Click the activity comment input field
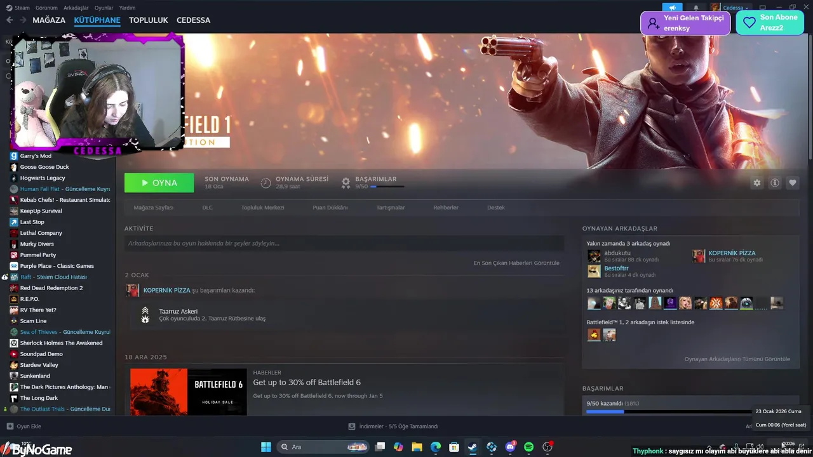The height and width of the screenshot is (457, 813). 344,243
